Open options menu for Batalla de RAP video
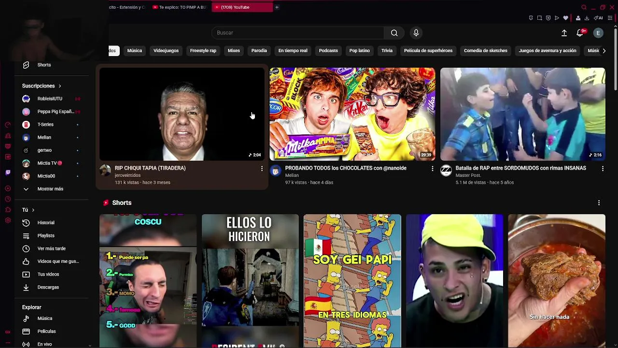Viewport: 618px width, 348px height. pos(603,168)
